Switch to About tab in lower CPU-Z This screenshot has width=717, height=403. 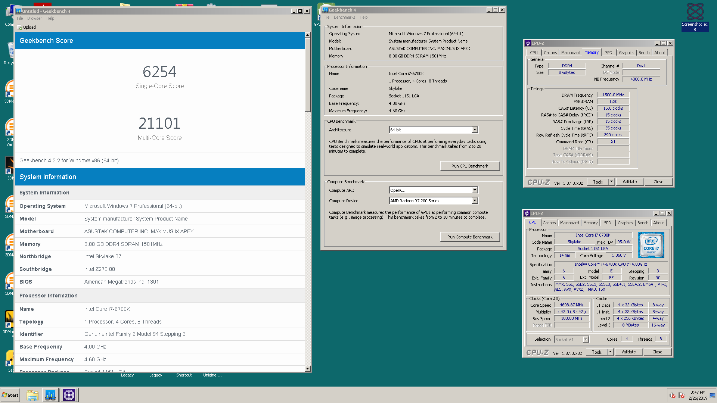658,223
